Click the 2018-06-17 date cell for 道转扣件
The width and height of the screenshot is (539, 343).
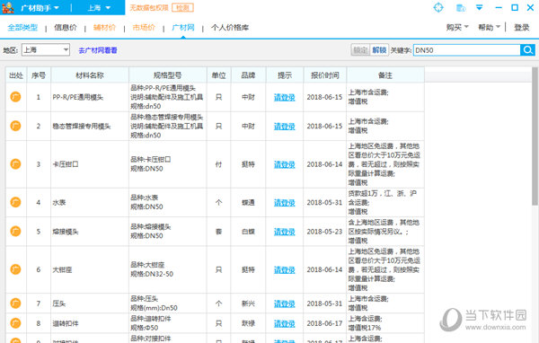[324, 323]
